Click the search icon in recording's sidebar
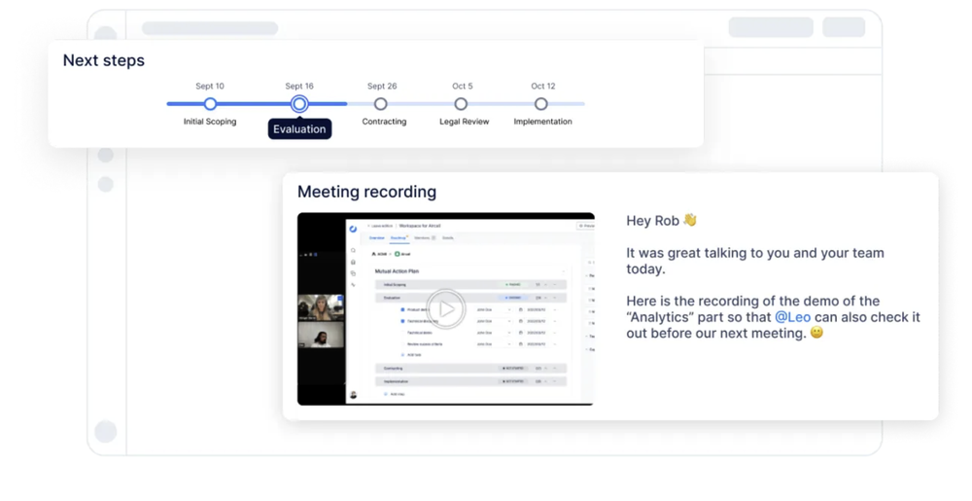 tap(354, 251)
